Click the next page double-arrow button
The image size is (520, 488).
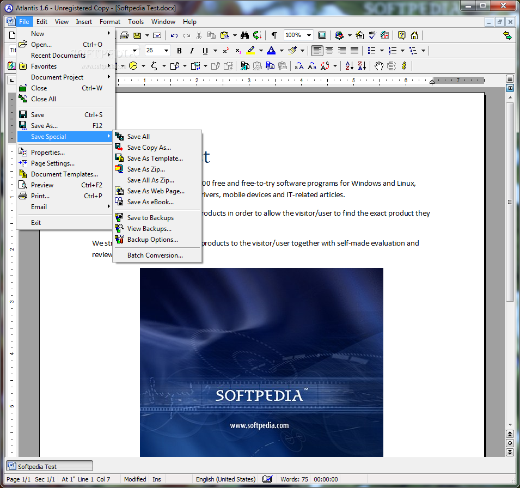pyautogui.click(x=510, y=452)
